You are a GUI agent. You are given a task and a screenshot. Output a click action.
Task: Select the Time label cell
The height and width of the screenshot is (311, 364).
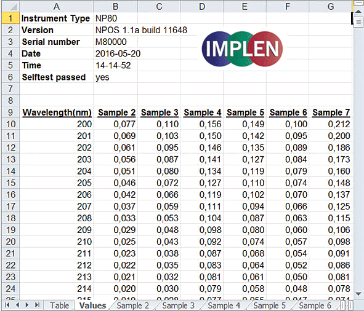tap(57, 65)
